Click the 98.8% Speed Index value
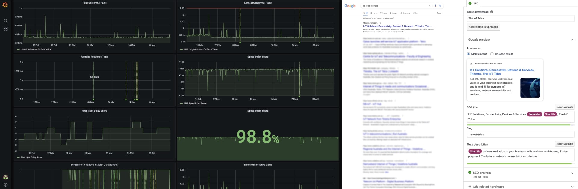The width and height of the screenshot is (578, 189). coord(258,136)
